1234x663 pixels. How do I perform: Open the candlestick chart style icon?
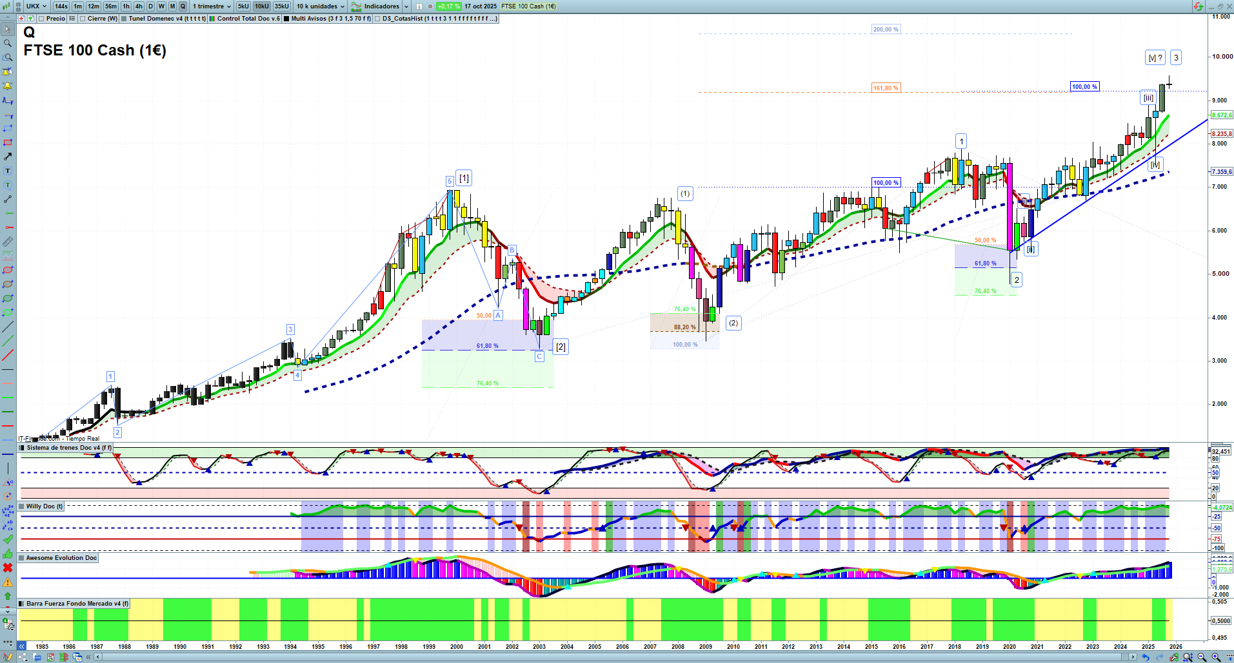coord(8,6)
